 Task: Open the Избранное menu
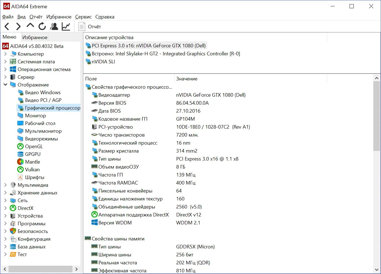[x=59, y=17]
